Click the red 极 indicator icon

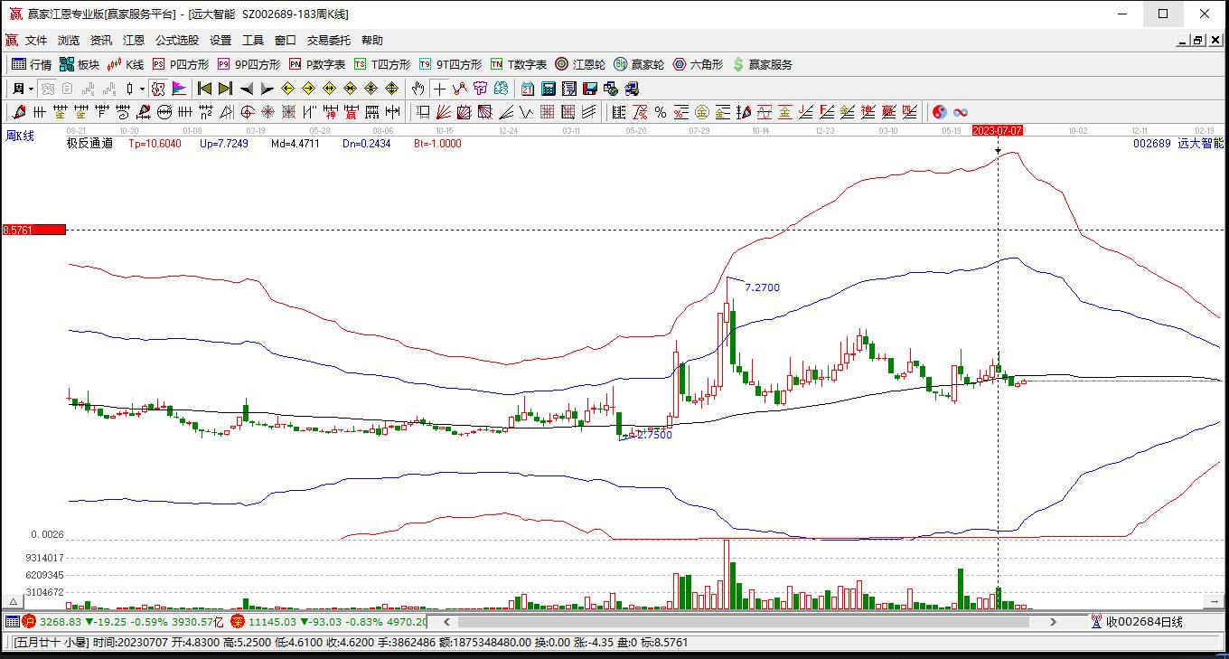[x=158, y=89]
